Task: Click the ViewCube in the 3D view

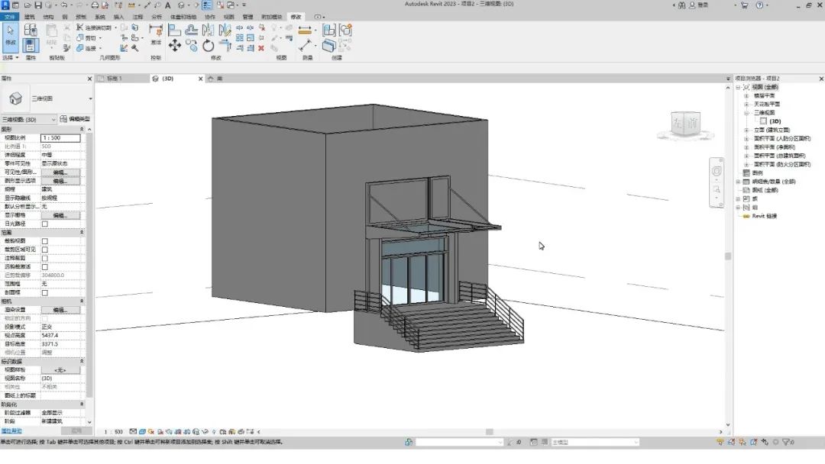Action: tap(685, 124)
